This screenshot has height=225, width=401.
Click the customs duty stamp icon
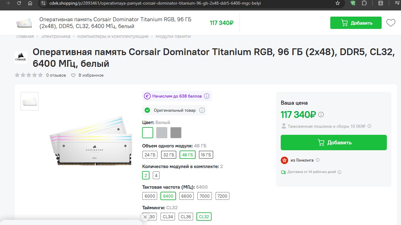pos(284,126)
